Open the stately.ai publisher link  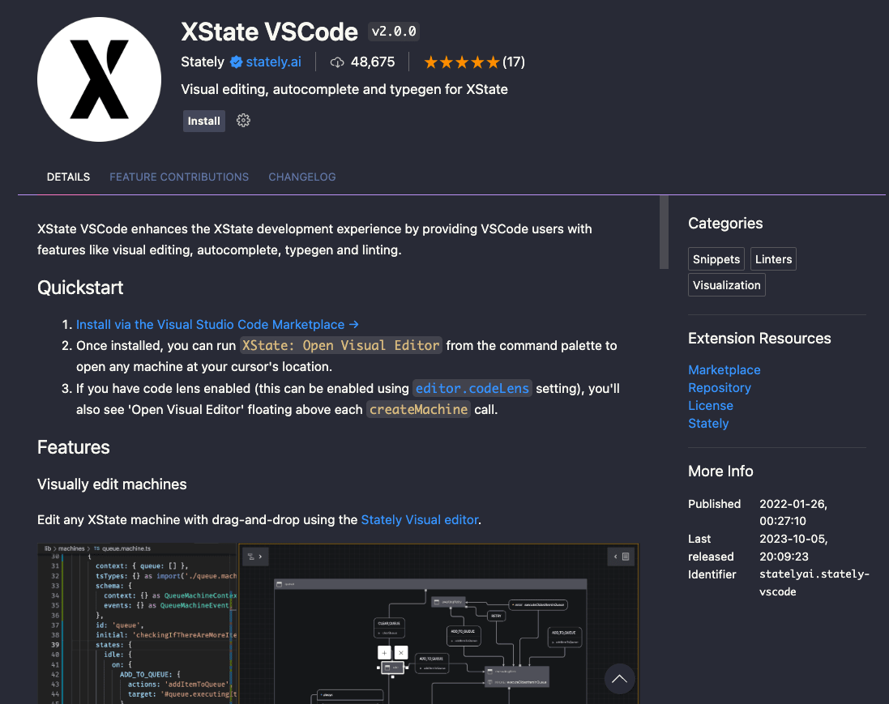point(273,62)
